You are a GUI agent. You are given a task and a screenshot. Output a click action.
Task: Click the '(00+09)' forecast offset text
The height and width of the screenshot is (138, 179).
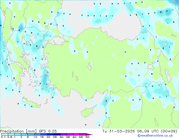coord(169,131)
